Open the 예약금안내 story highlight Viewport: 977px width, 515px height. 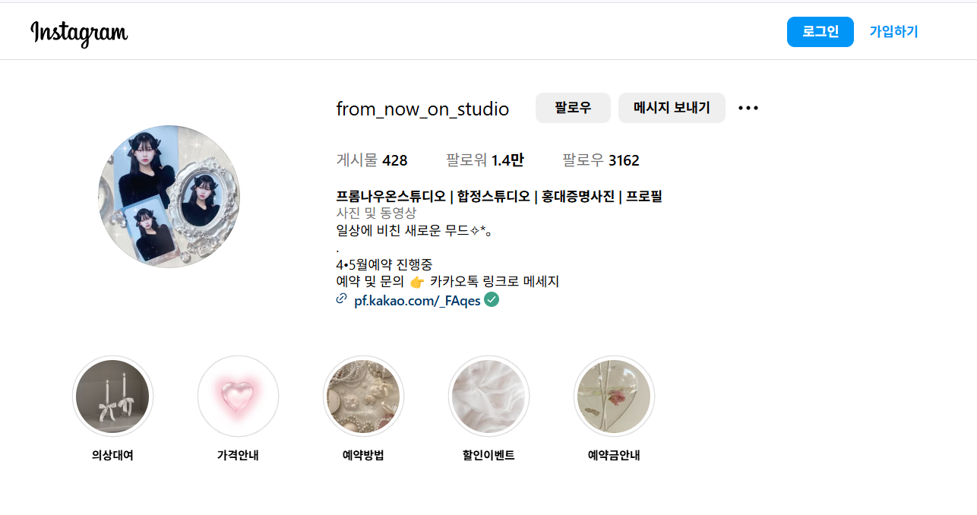tap(614, 396)
